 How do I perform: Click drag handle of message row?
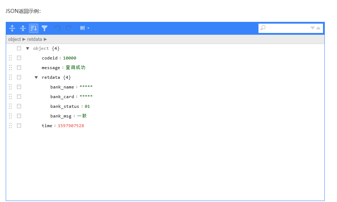point(10,68)
